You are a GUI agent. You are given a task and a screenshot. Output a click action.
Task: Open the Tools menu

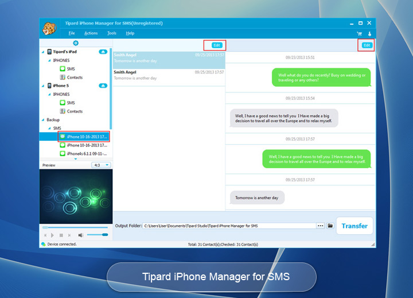[x=112, y=33]
